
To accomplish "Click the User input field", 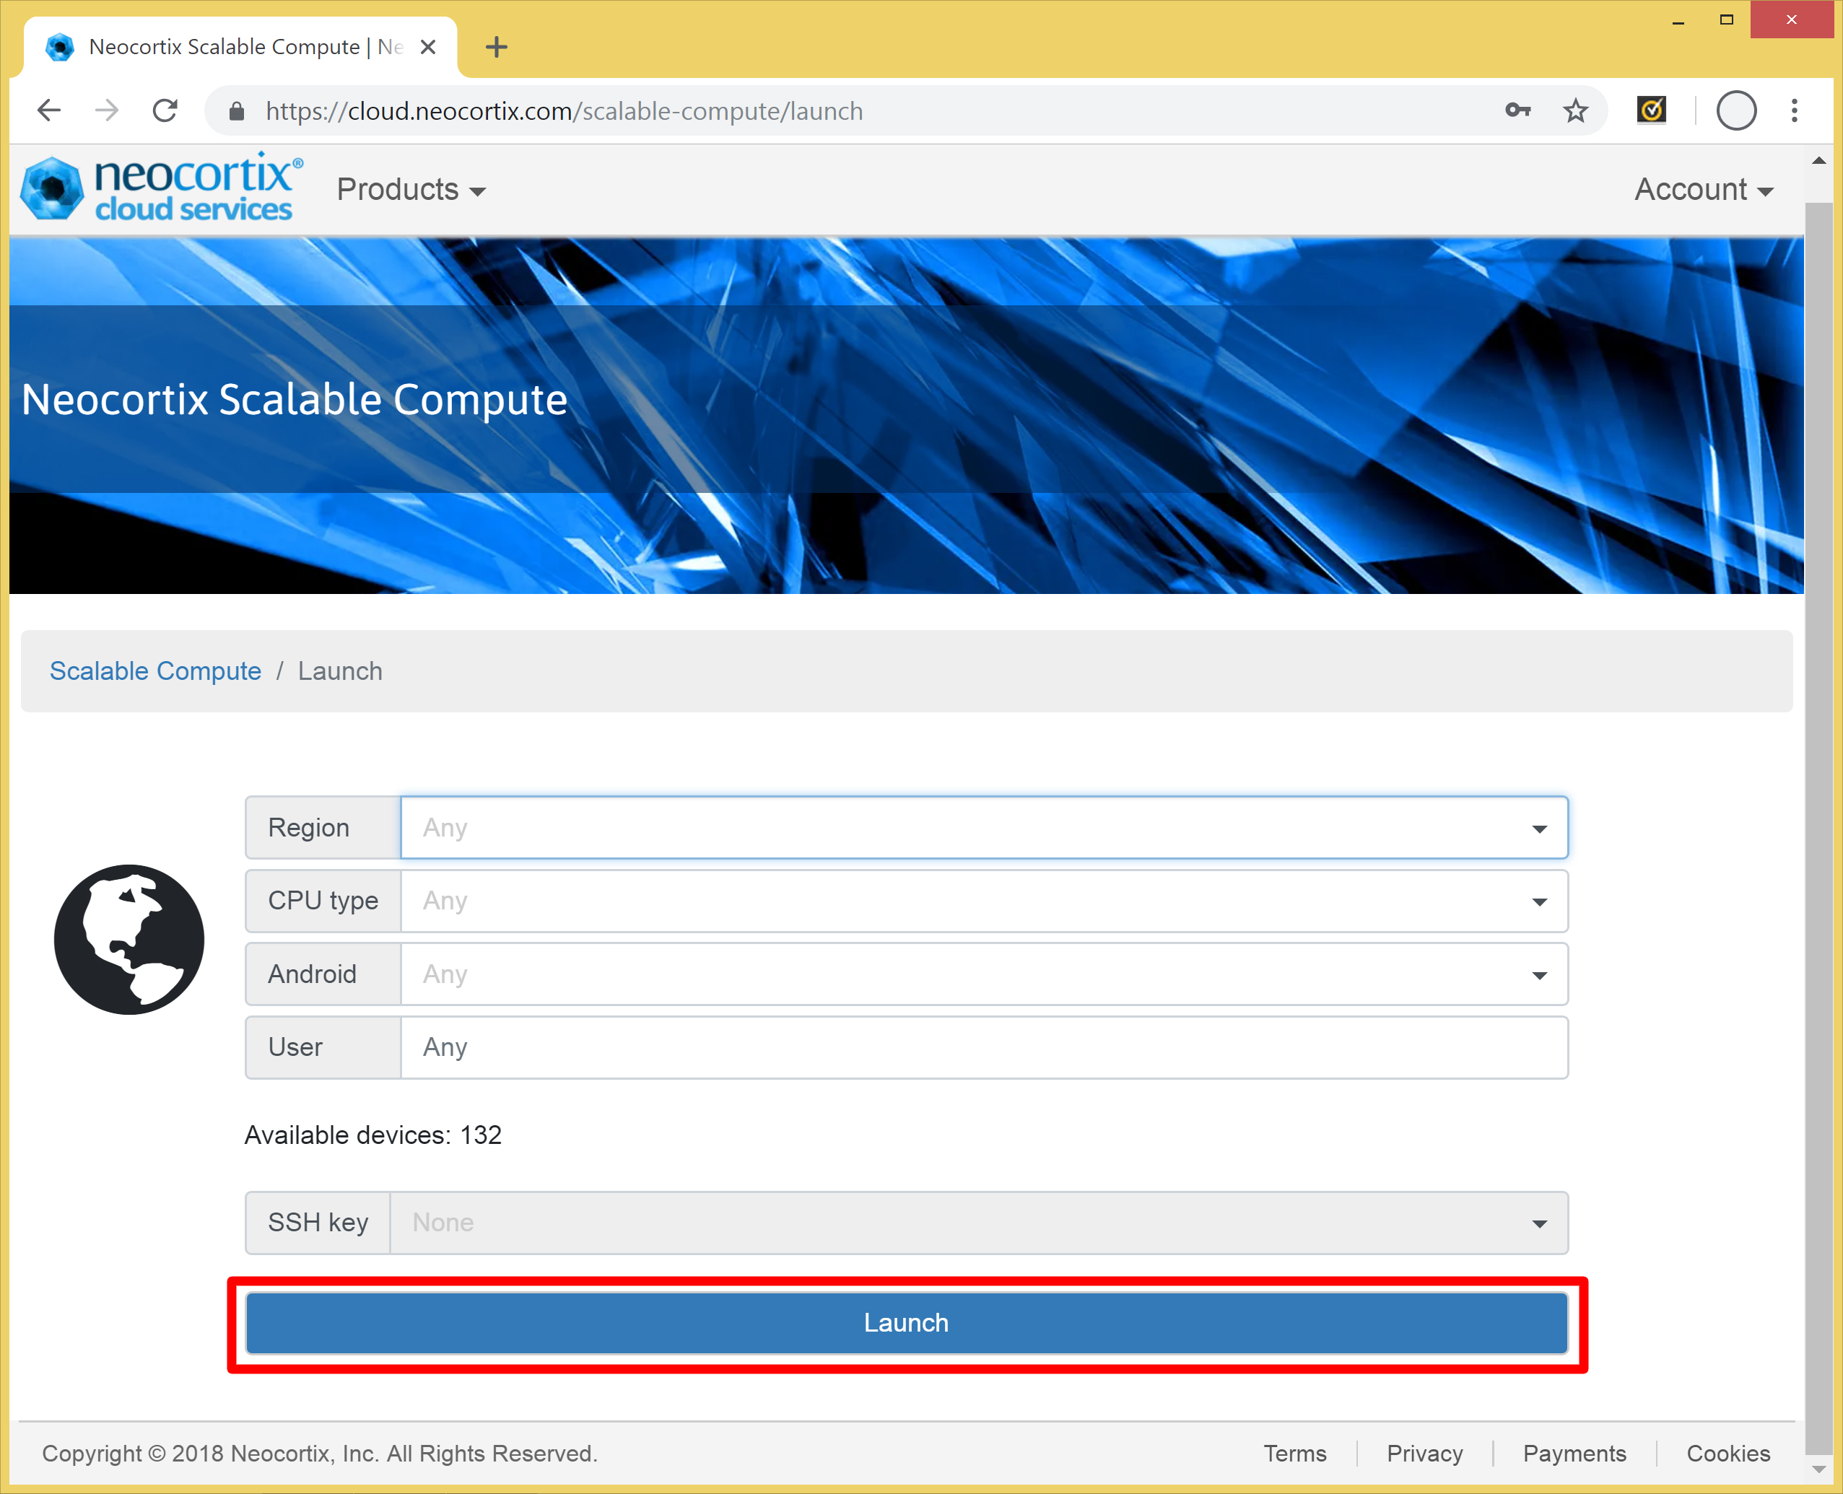I will point(983,1047).
